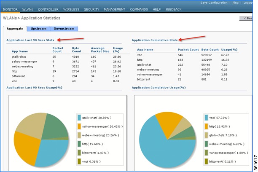Click Packet Count header in Cumulative Stats table

188,50
